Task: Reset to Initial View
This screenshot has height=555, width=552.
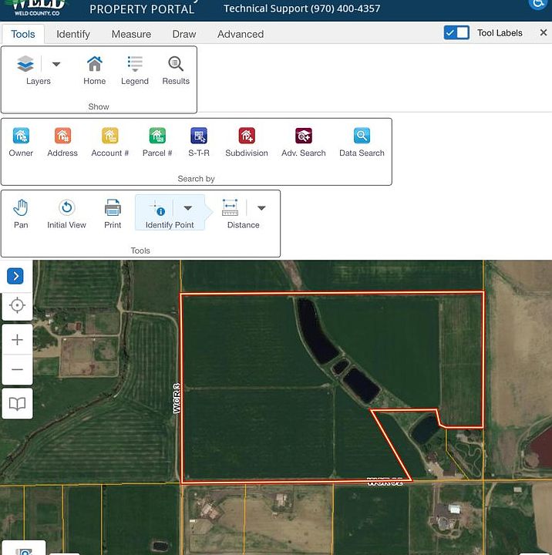Action: click(x=66, y=214)
